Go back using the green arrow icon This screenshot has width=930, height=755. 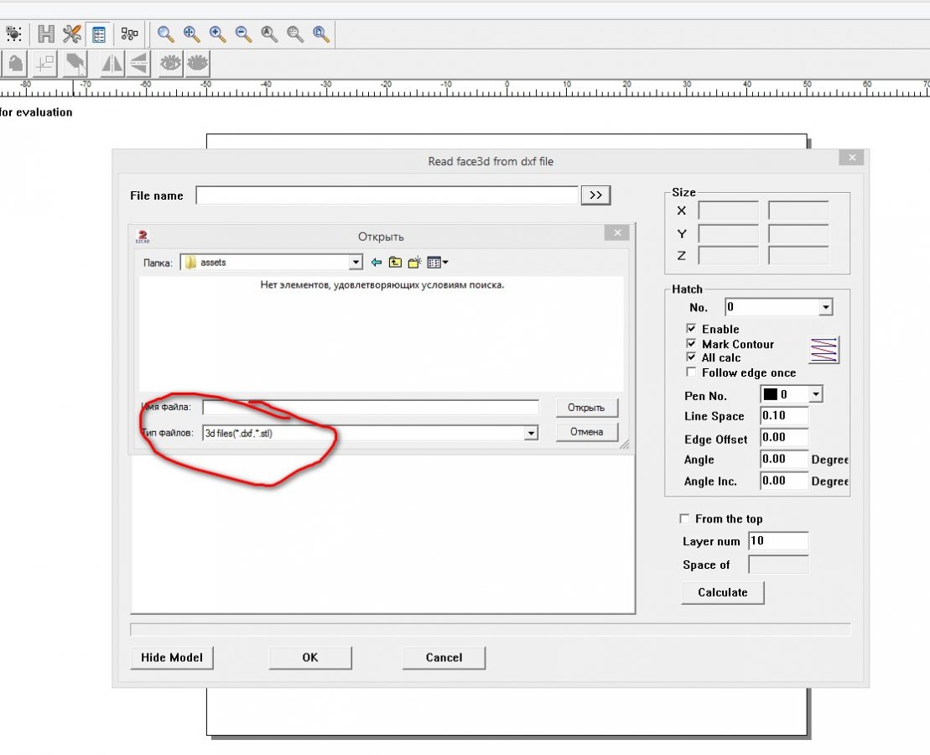377,263
